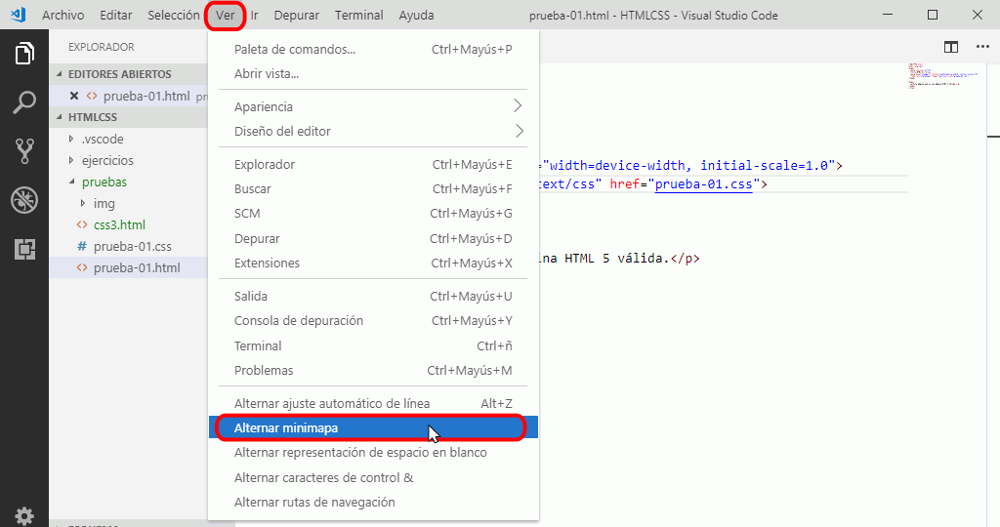Screen dimensions: 1000x527
Task: Choose Abrir vista...
Action: (x=374, y=74)
